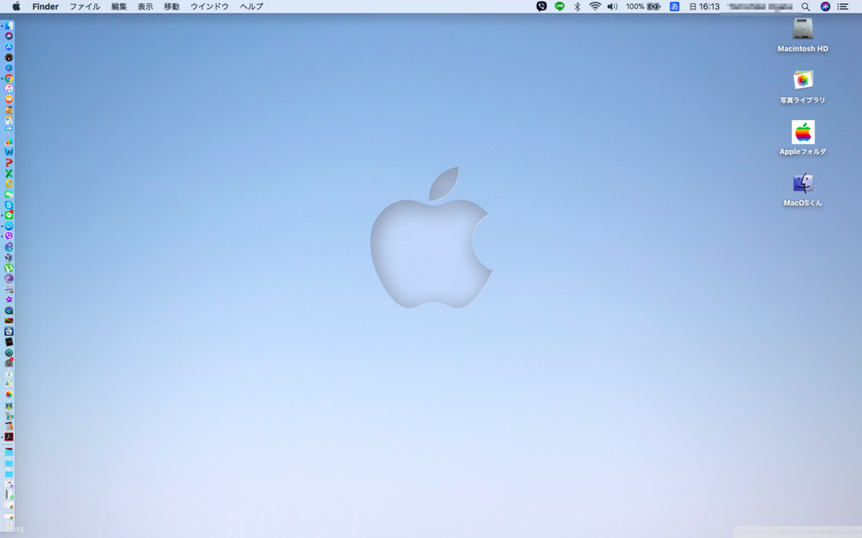Select the Macintosh HD desktop icon
Image resolution: width=862 pixels, height=538 pixels.
click(x=802, y=35)
